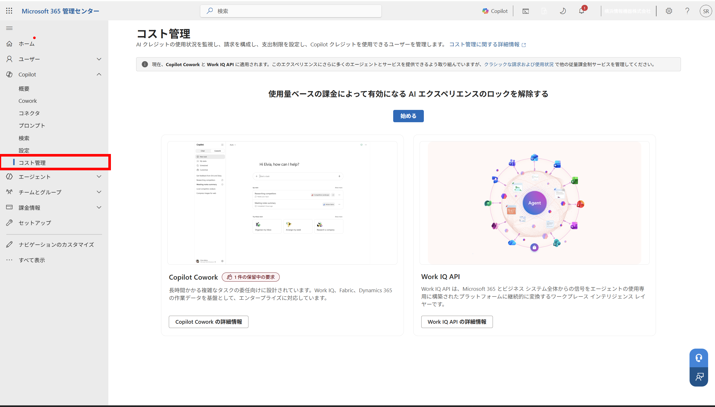
Task: Click the 1 件の保留中の要求 badge
Action: (x=251, y=277)
